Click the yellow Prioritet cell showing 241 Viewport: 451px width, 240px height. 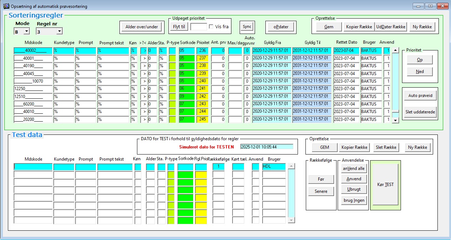(203, 89)
